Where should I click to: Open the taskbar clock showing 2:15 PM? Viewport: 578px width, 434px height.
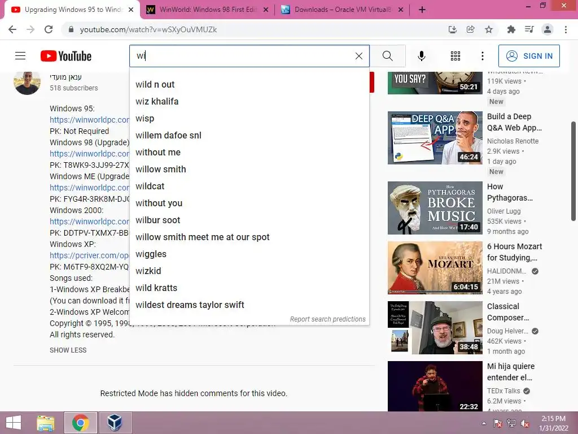554,423
